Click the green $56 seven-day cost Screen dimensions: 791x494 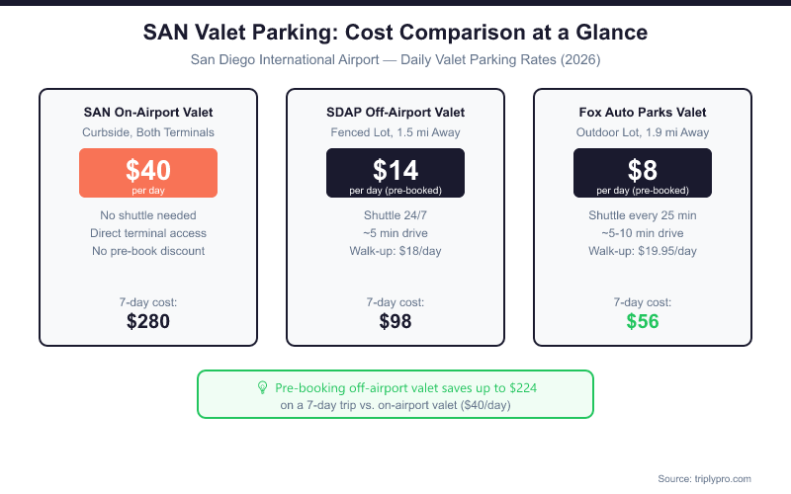pos(643,321)
